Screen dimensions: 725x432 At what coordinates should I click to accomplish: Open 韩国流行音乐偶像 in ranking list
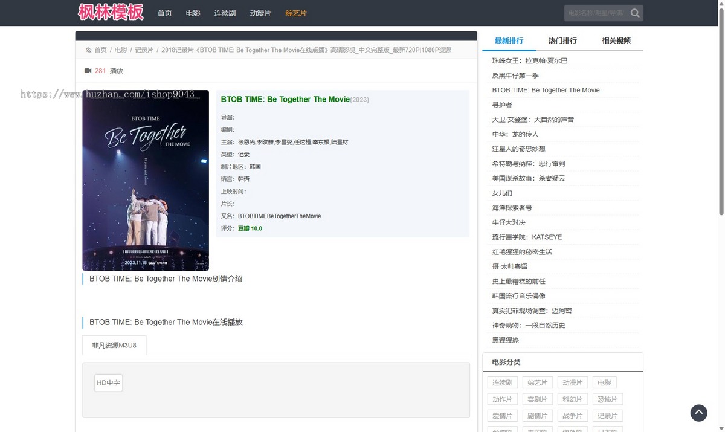(x=518, y=296)
